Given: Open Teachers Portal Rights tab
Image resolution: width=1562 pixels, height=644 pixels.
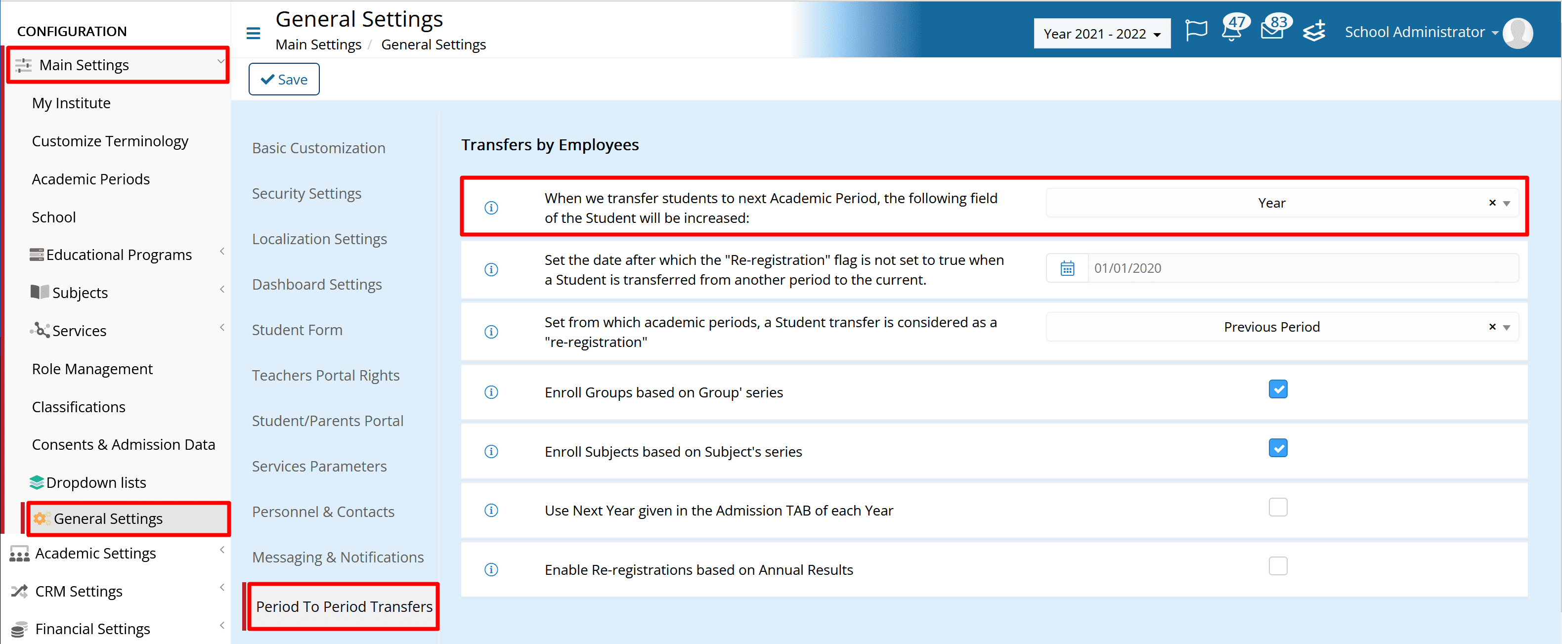Looking at the screenshot, I should click(x=326, y=375).
